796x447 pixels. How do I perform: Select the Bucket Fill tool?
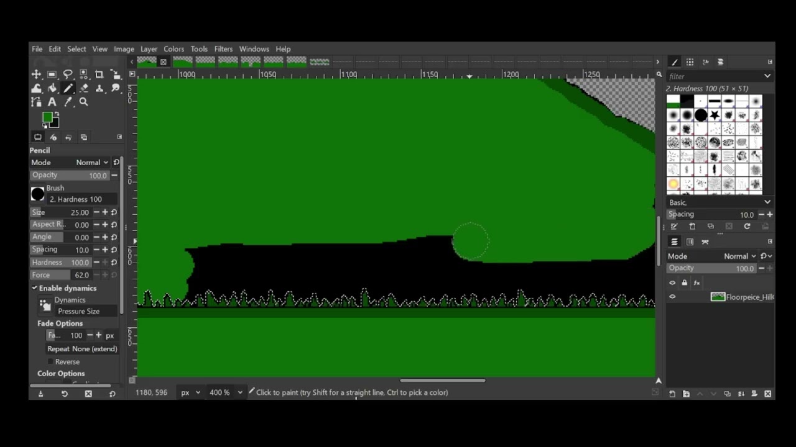coord(52,88)
